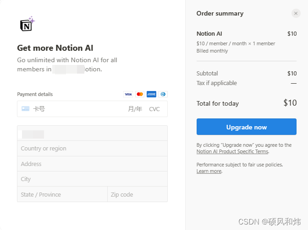Click the Visa card icon
This screenshot has width=308, height=230.
128,94
